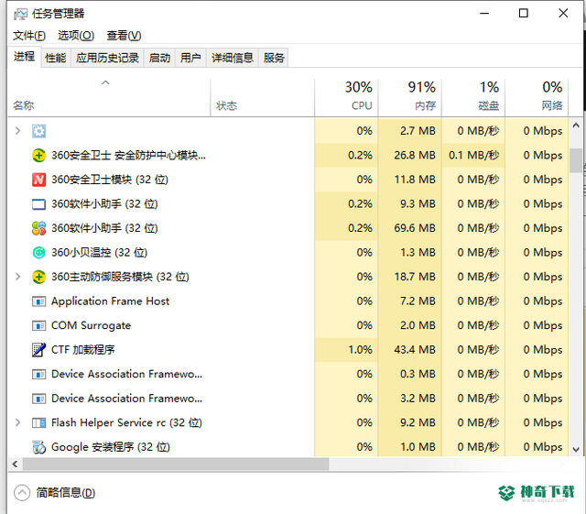This screenshot has height=514, width=586.
Task: Expand the 360主动防御服务模块 process group
Action: click(17, 277)
